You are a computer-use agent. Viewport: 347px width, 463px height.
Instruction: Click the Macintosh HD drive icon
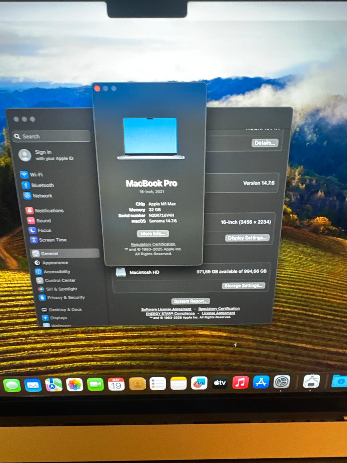tap(121, 272)
